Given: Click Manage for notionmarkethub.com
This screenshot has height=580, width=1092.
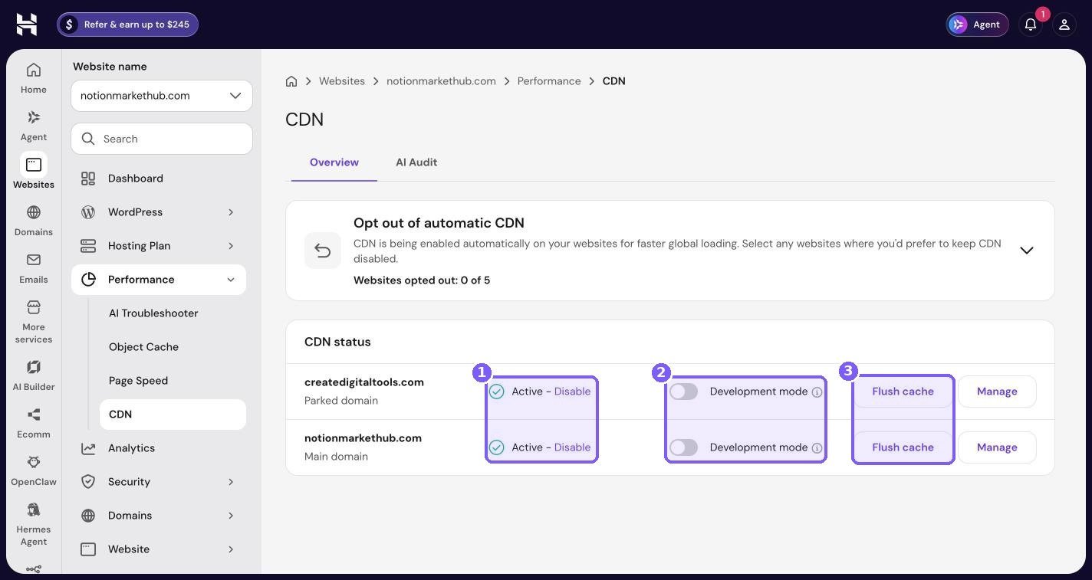Looking at the screenshot, I should point(997,447).
